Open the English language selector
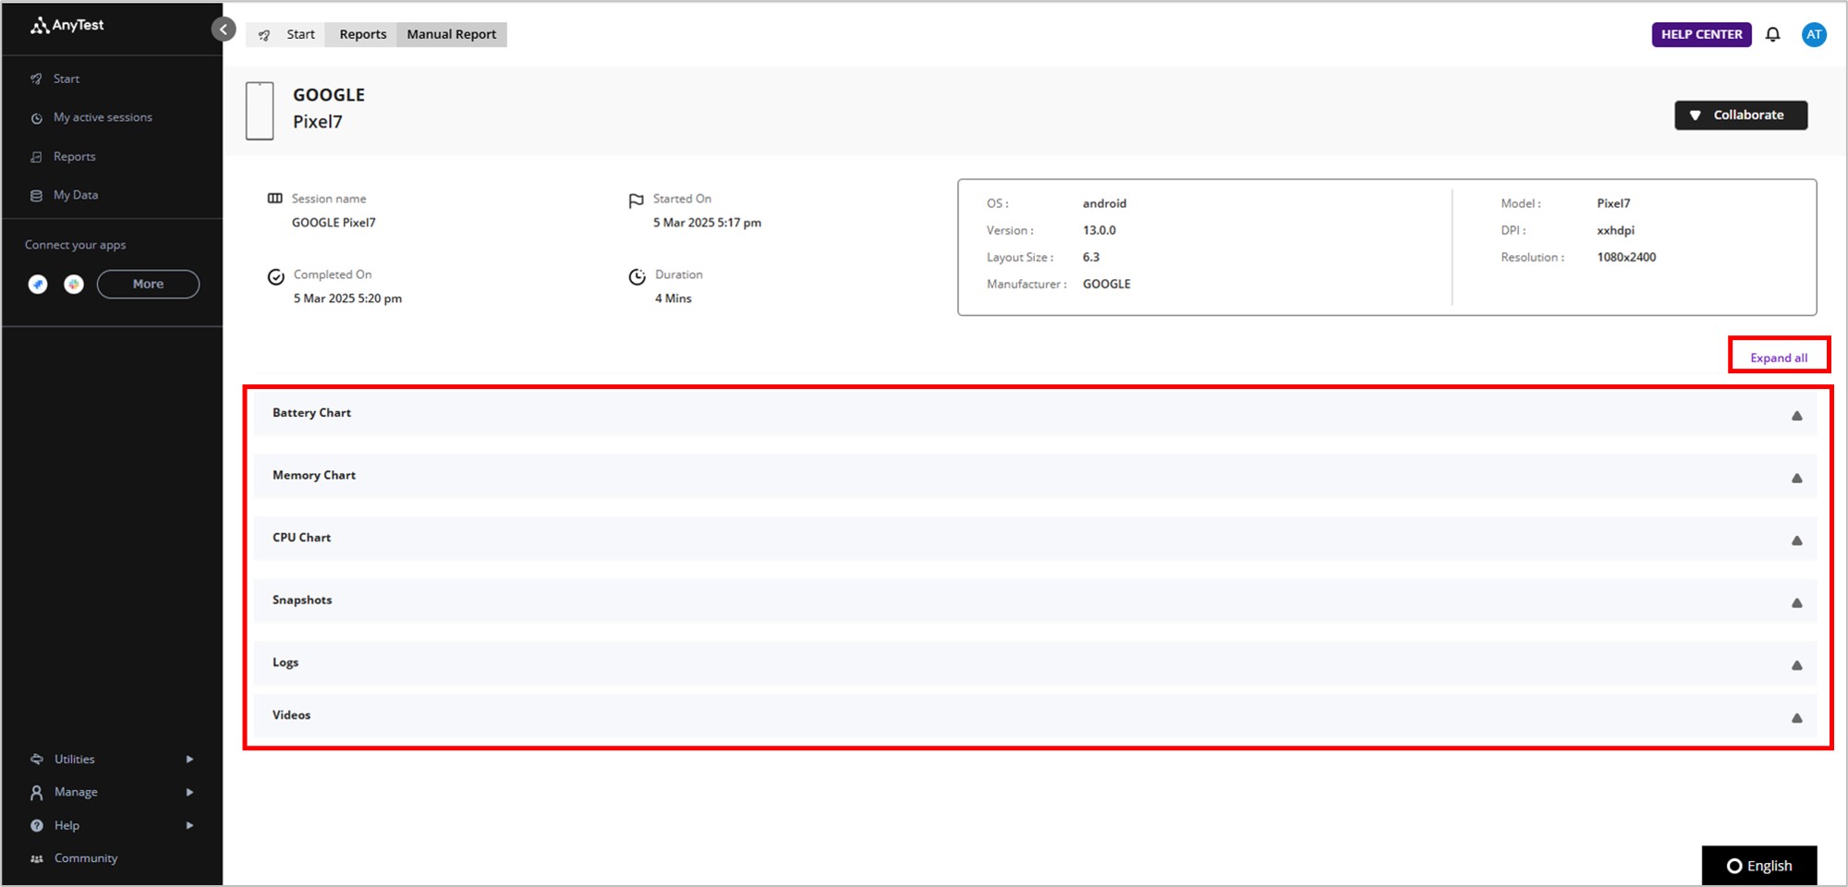Image resolution: width=1848 pixels, height=887 pixels. pyautogui.click(x=1759, y=866)
